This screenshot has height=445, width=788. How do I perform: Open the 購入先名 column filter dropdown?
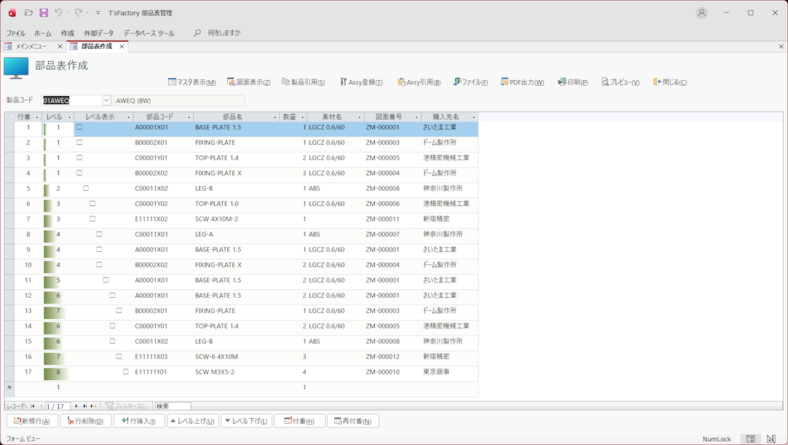point(473,117)
